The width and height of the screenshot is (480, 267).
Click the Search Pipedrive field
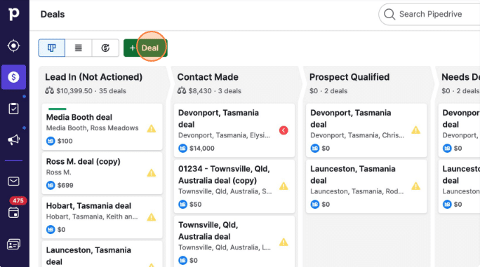tap(429, 14)
